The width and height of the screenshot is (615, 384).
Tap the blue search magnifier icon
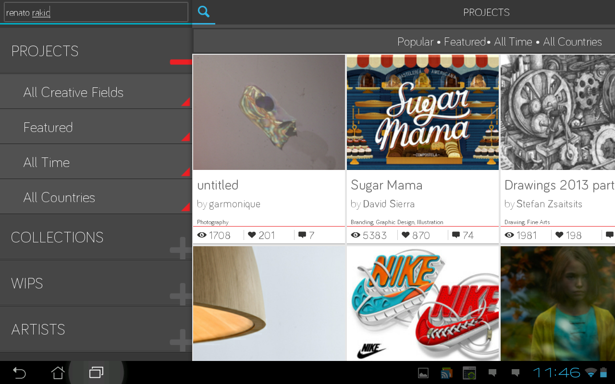pyautogui.click(x=204, y=12)
